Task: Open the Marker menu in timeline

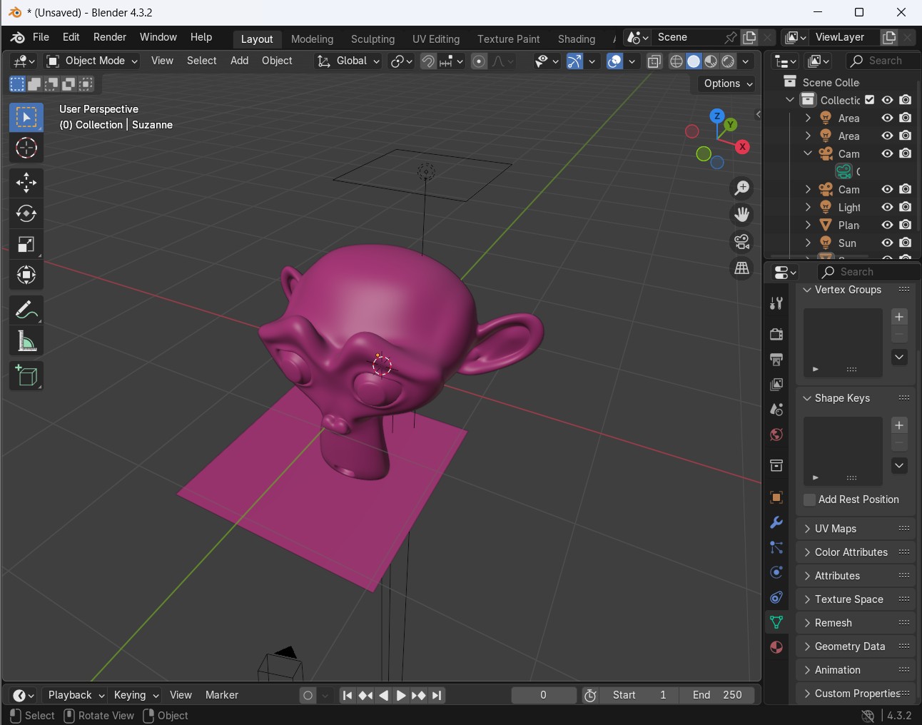Action: click(x=222, y=695)
